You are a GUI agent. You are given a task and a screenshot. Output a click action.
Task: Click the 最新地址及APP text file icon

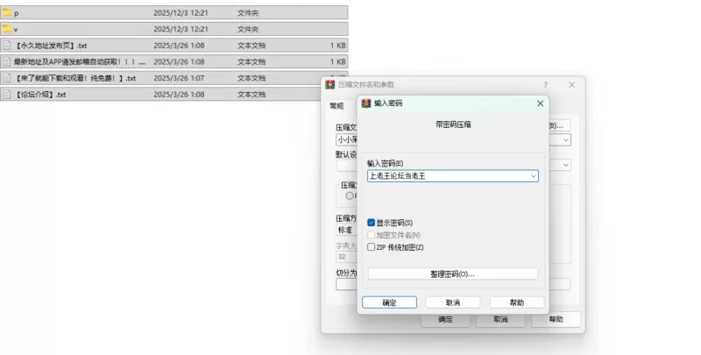tap(7, 62)
